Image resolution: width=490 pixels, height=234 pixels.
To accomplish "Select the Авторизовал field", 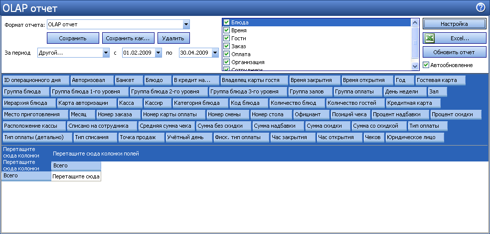I will pos(92,80).
